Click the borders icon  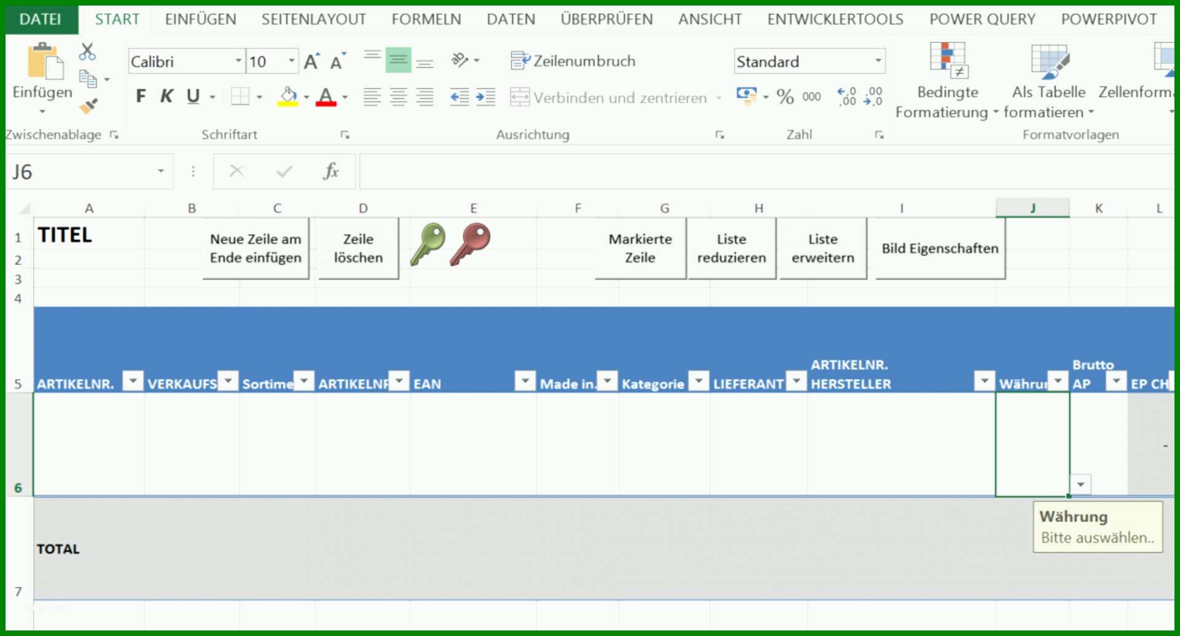(x=240, y=96)
